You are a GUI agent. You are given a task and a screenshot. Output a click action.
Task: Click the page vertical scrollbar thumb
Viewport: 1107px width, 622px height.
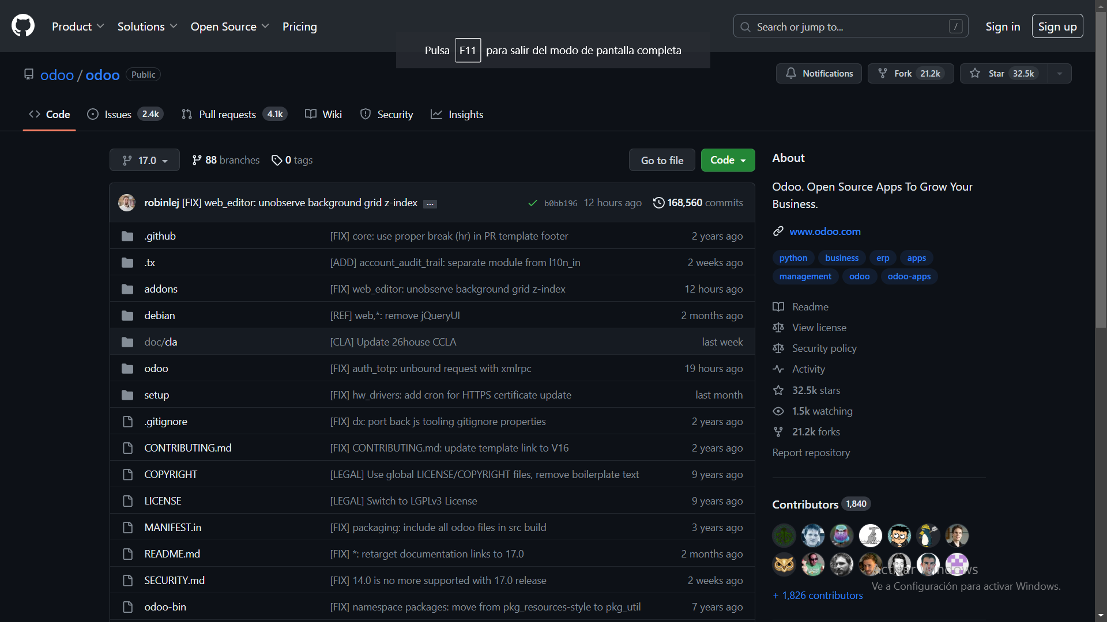[x=1101, y=170]
